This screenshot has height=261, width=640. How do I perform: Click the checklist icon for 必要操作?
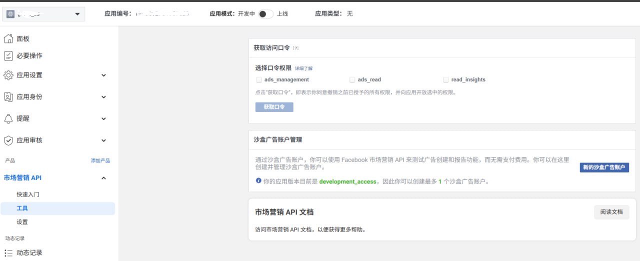[x=8, y=56]
